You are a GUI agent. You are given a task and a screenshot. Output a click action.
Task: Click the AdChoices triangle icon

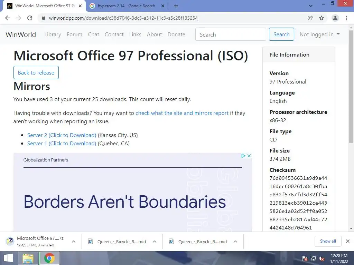tap(243, 156)
